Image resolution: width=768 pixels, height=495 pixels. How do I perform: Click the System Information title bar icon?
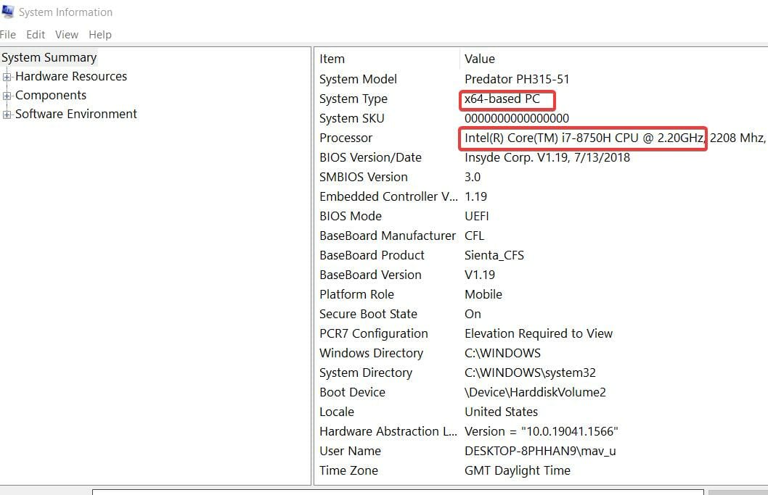(x=9, y=12)
